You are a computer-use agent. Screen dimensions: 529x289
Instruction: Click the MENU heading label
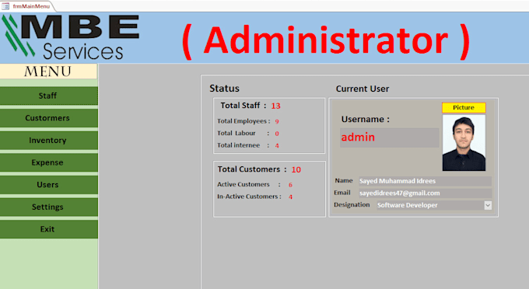48,71
